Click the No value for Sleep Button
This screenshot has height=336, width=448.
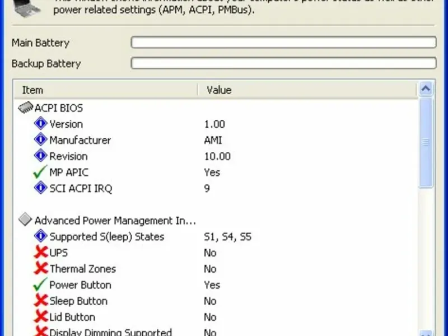point(210,301)
